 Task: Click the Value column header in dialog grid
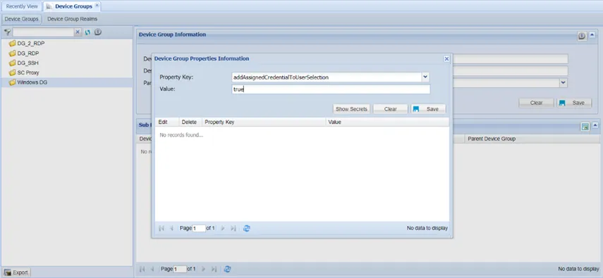tap(387, 122)
